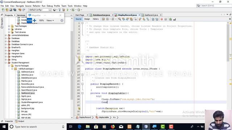Click the Task View taskbar icon

click(x=71, y=127)
